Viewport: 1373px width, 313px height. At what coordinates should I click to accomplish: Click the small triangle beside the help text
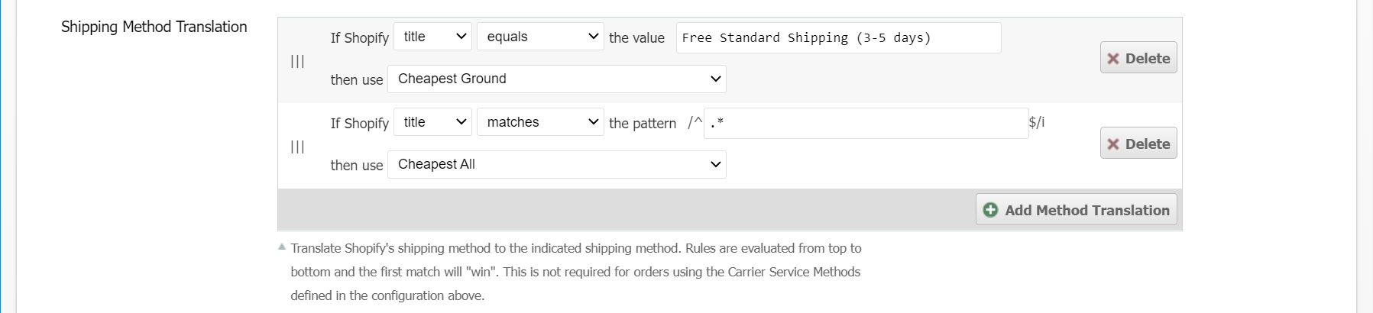[x=282, y=247]
